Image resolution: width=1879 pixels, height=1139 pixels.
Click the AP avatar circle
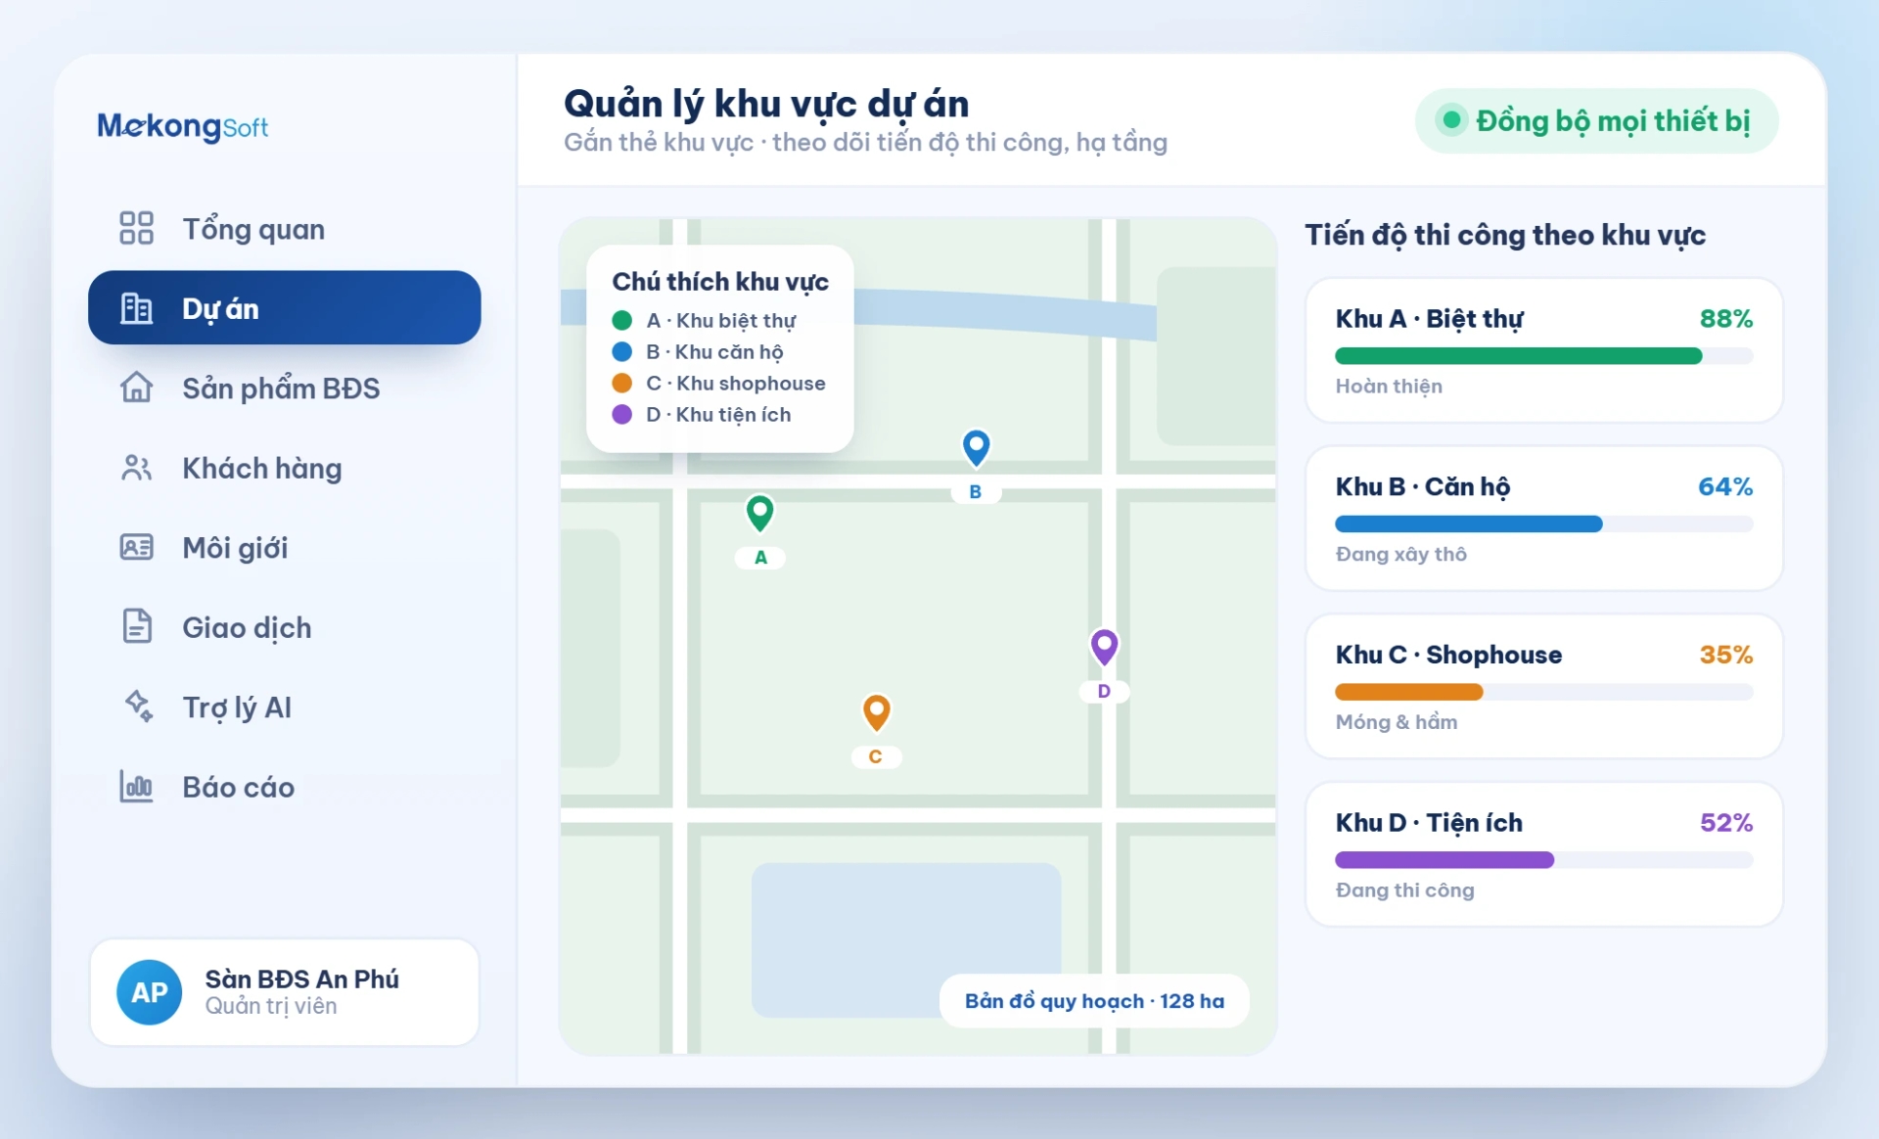(149, 992)
